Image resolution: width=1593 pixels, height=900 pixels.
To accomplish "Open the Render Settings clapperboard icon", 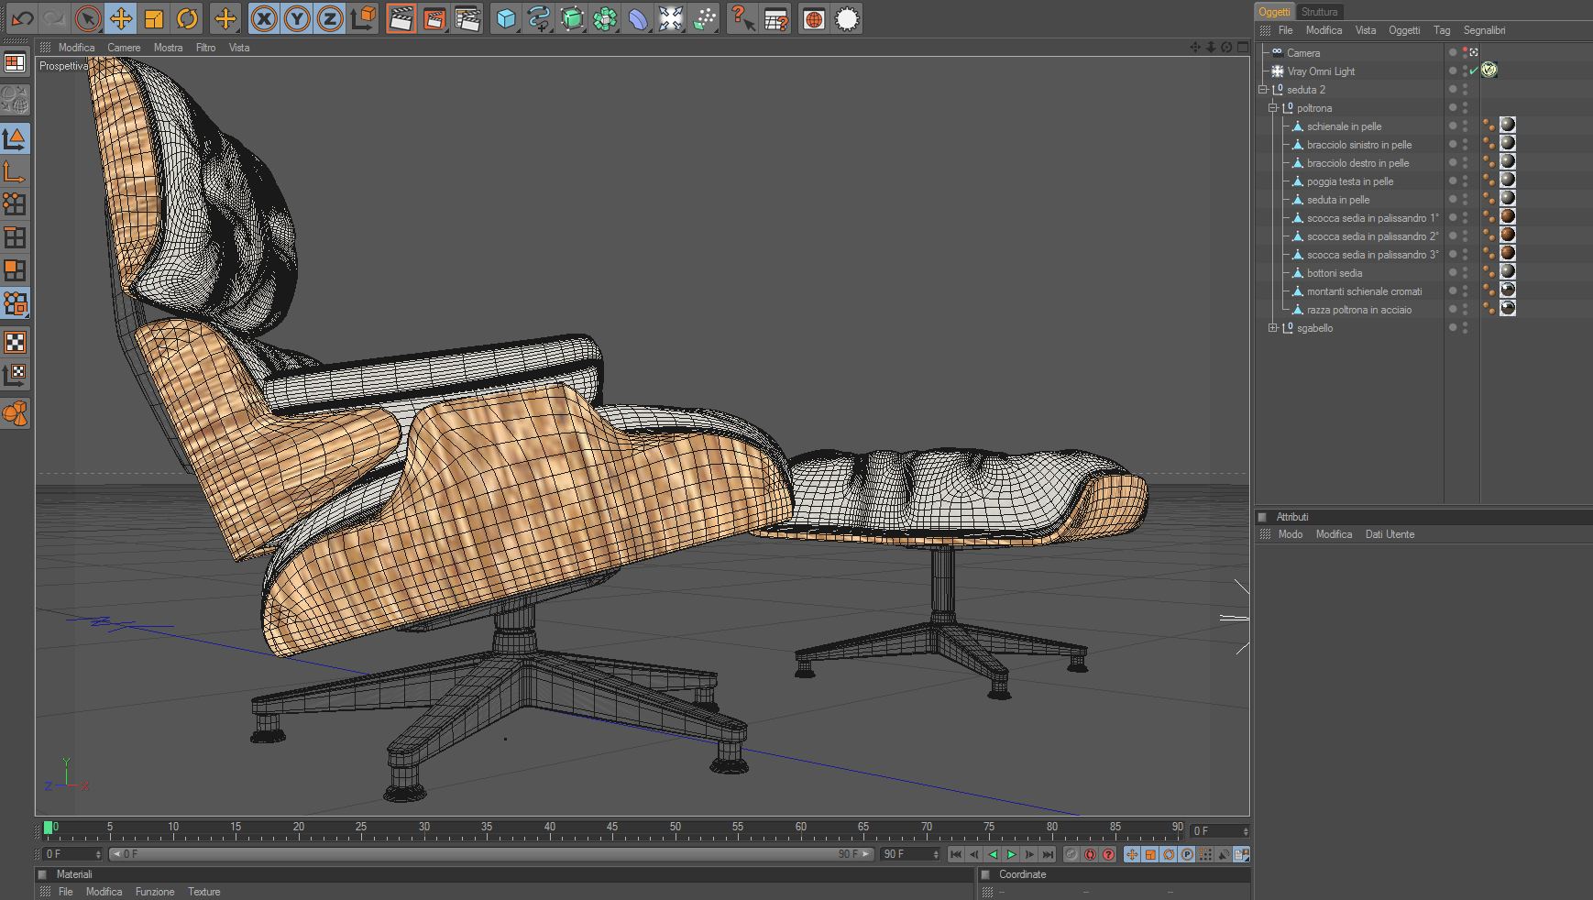I will pos(467,18).
